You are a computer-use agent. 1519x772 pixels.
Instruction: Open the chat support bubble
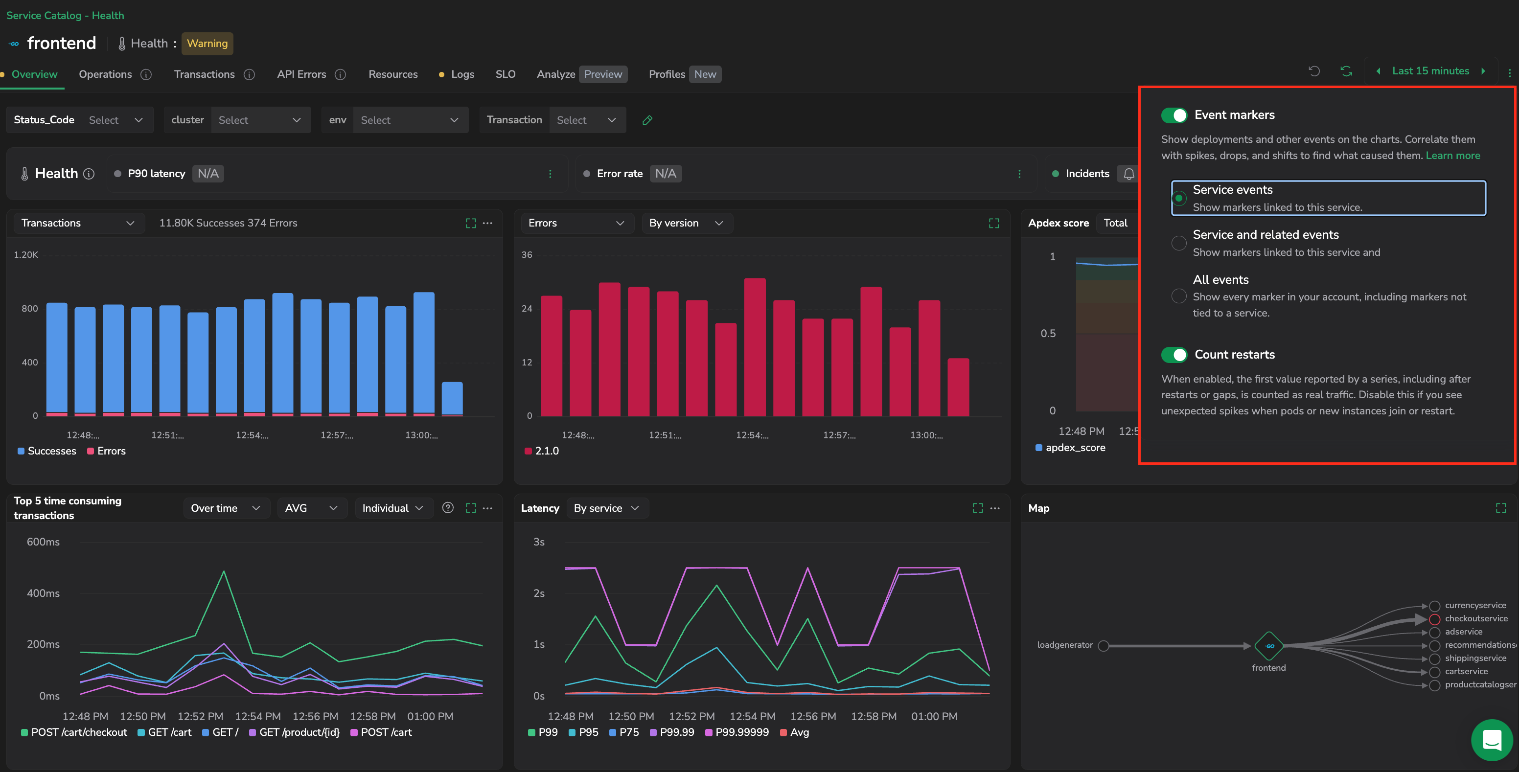pos(1491,740)
